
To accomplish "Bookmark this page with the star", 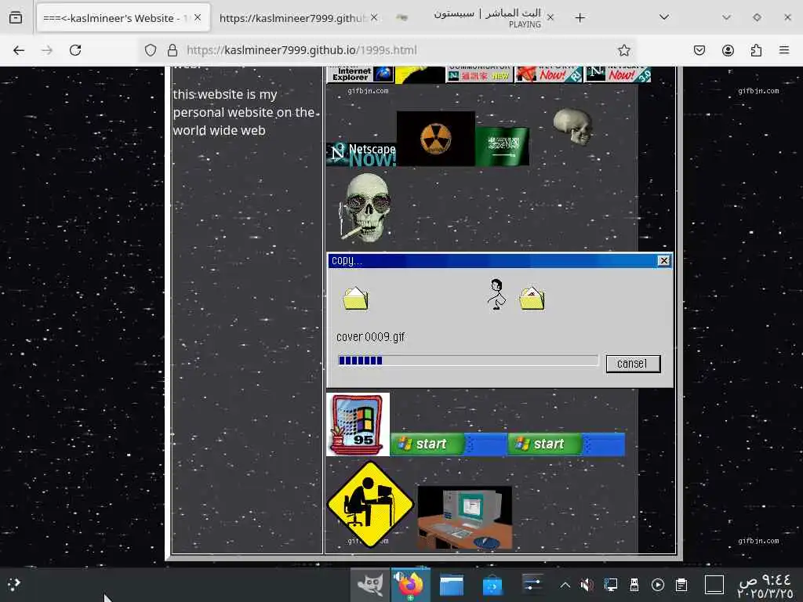I will click(623, 50).
